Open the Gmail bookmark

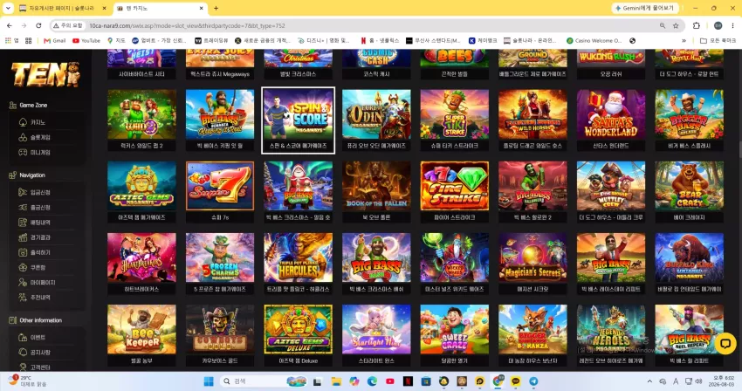tap(55, 41)
